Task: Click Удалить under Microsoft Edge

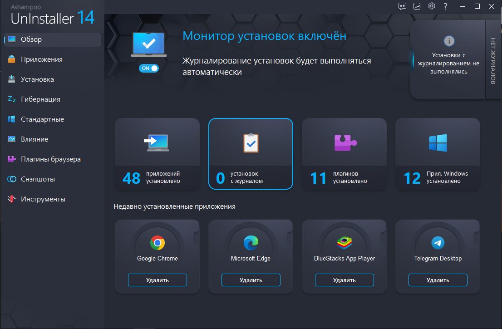Action: point(251,280)
